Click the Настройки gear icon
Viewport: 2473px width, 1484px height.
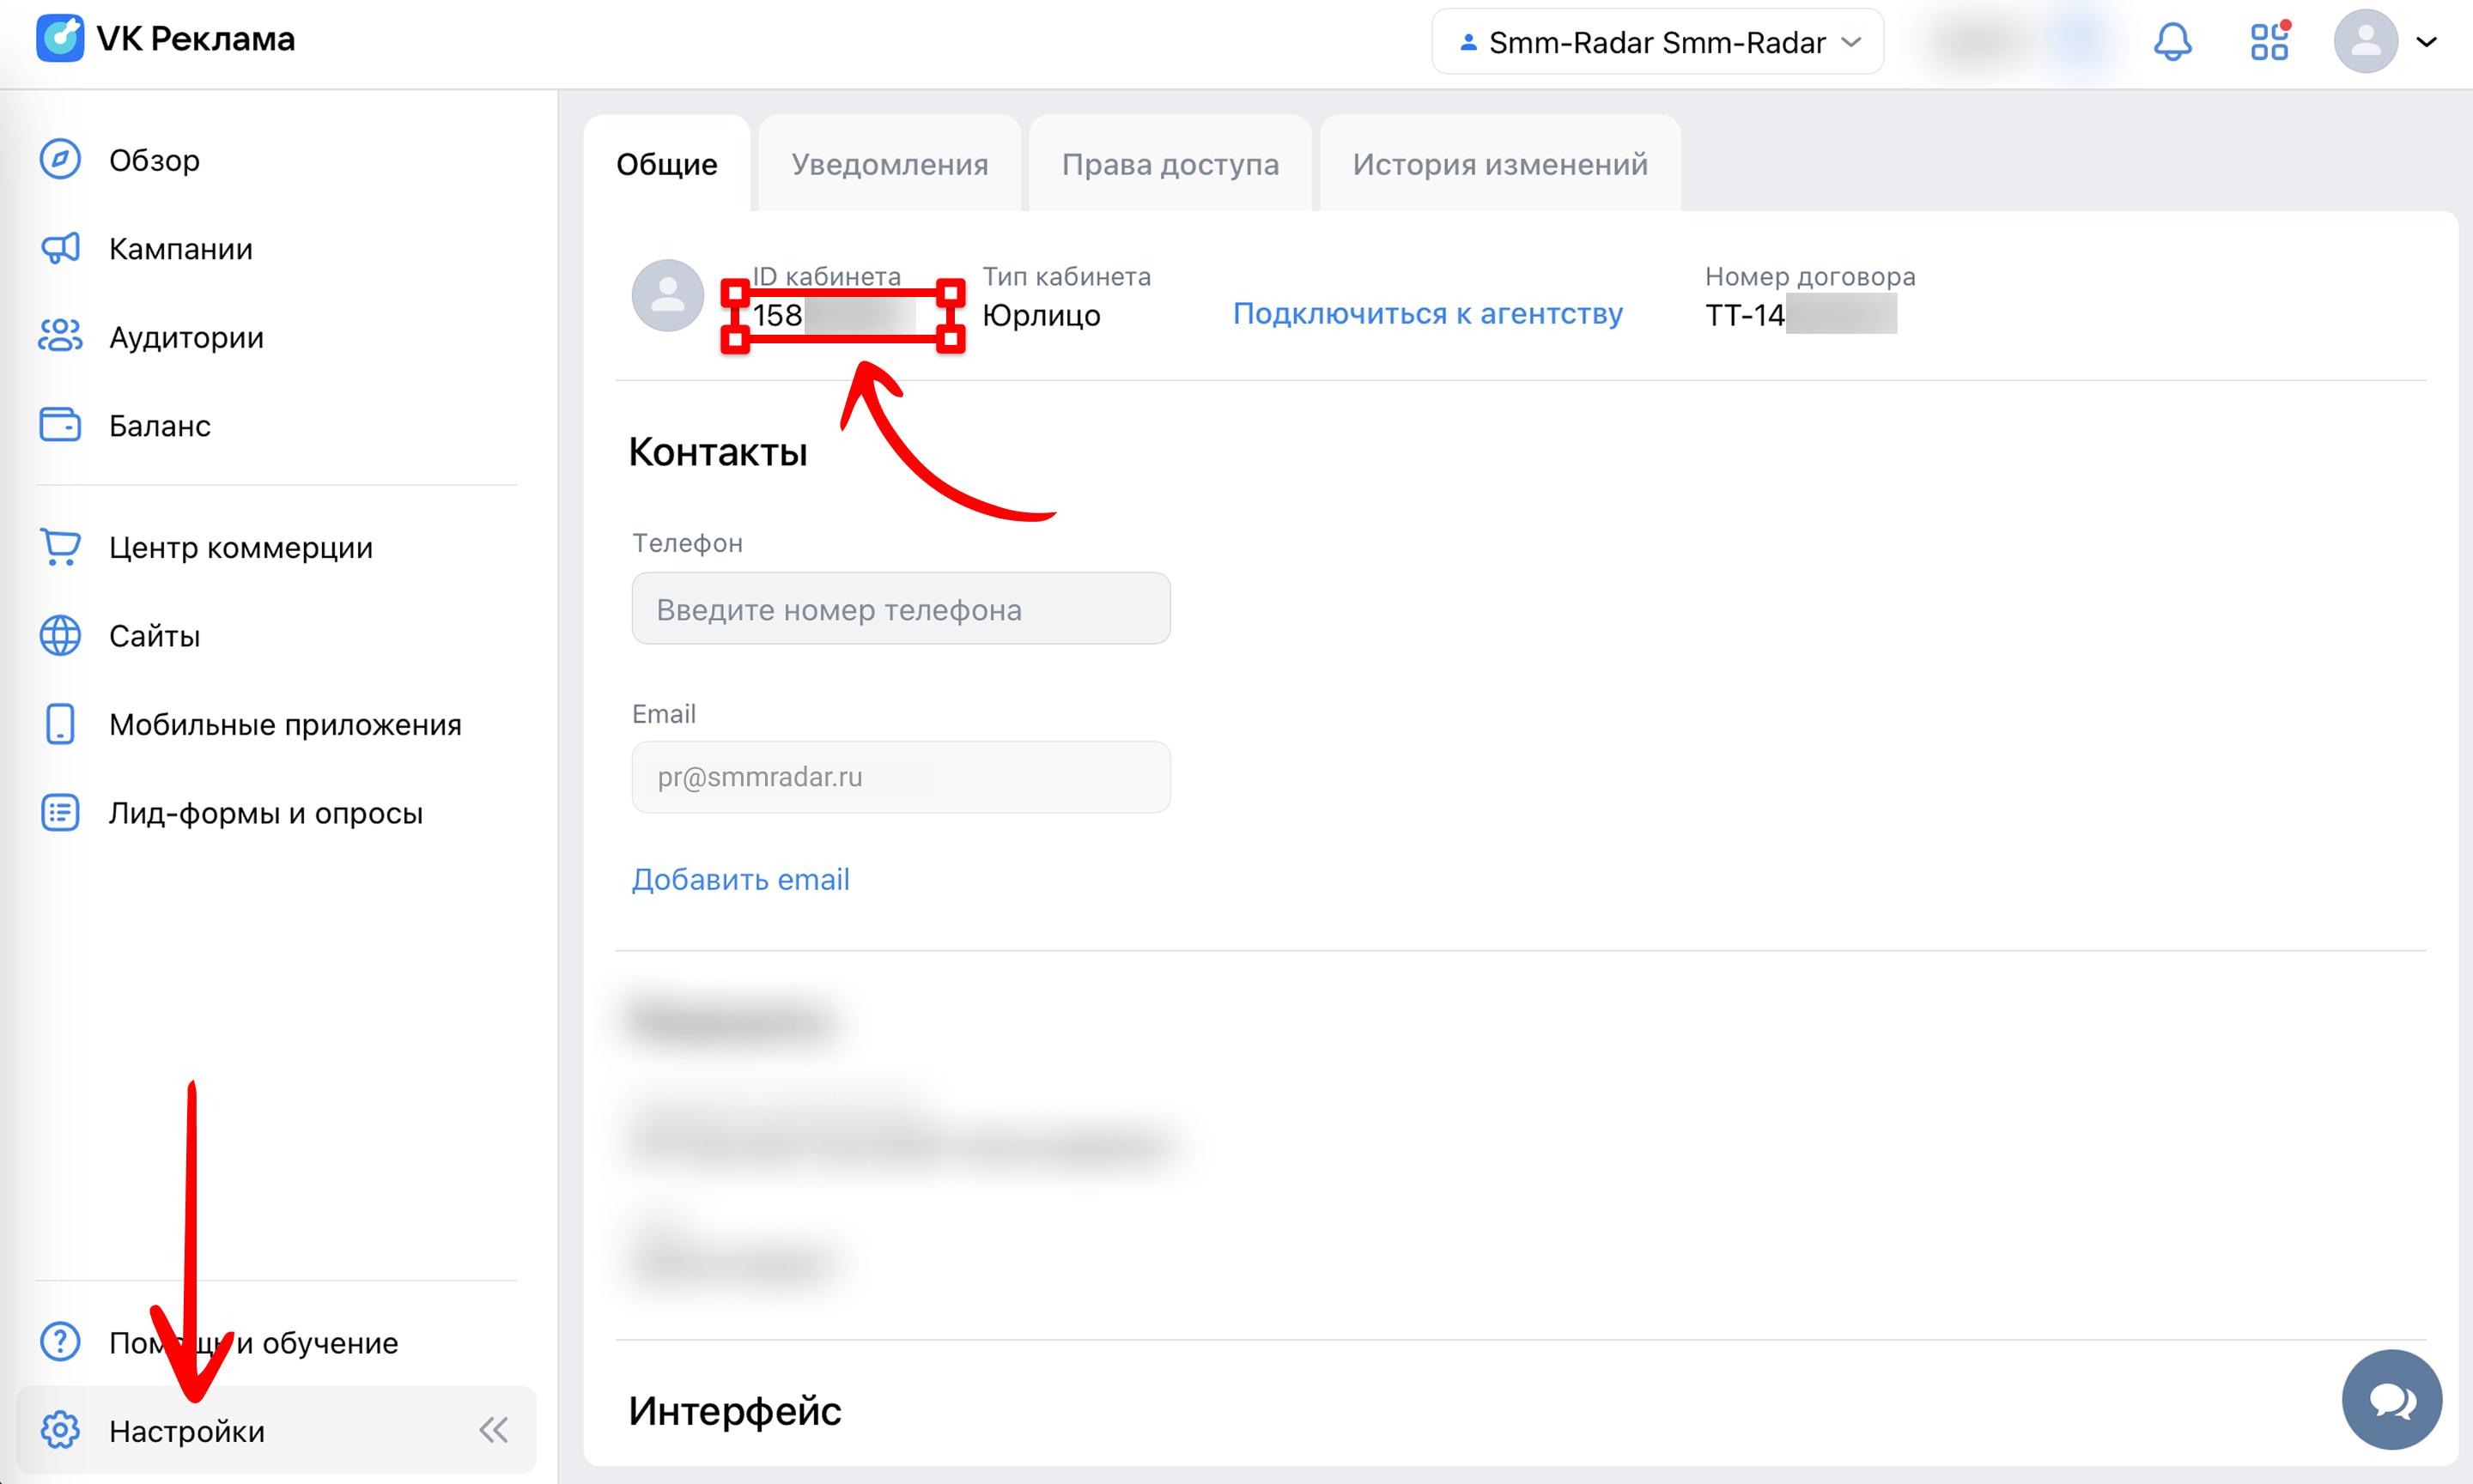tap(60, 1431)
